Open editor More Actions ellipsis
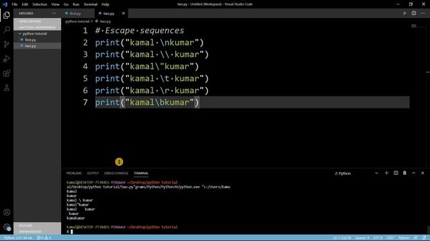 pyautogui.click(x=423, y=13)
